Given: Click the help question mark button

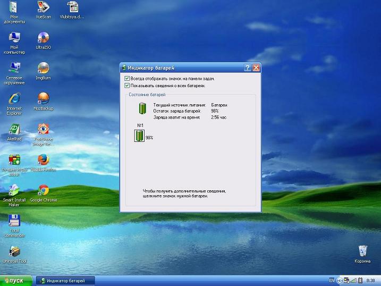Looking at the screenshot, I should pos(247,68).
